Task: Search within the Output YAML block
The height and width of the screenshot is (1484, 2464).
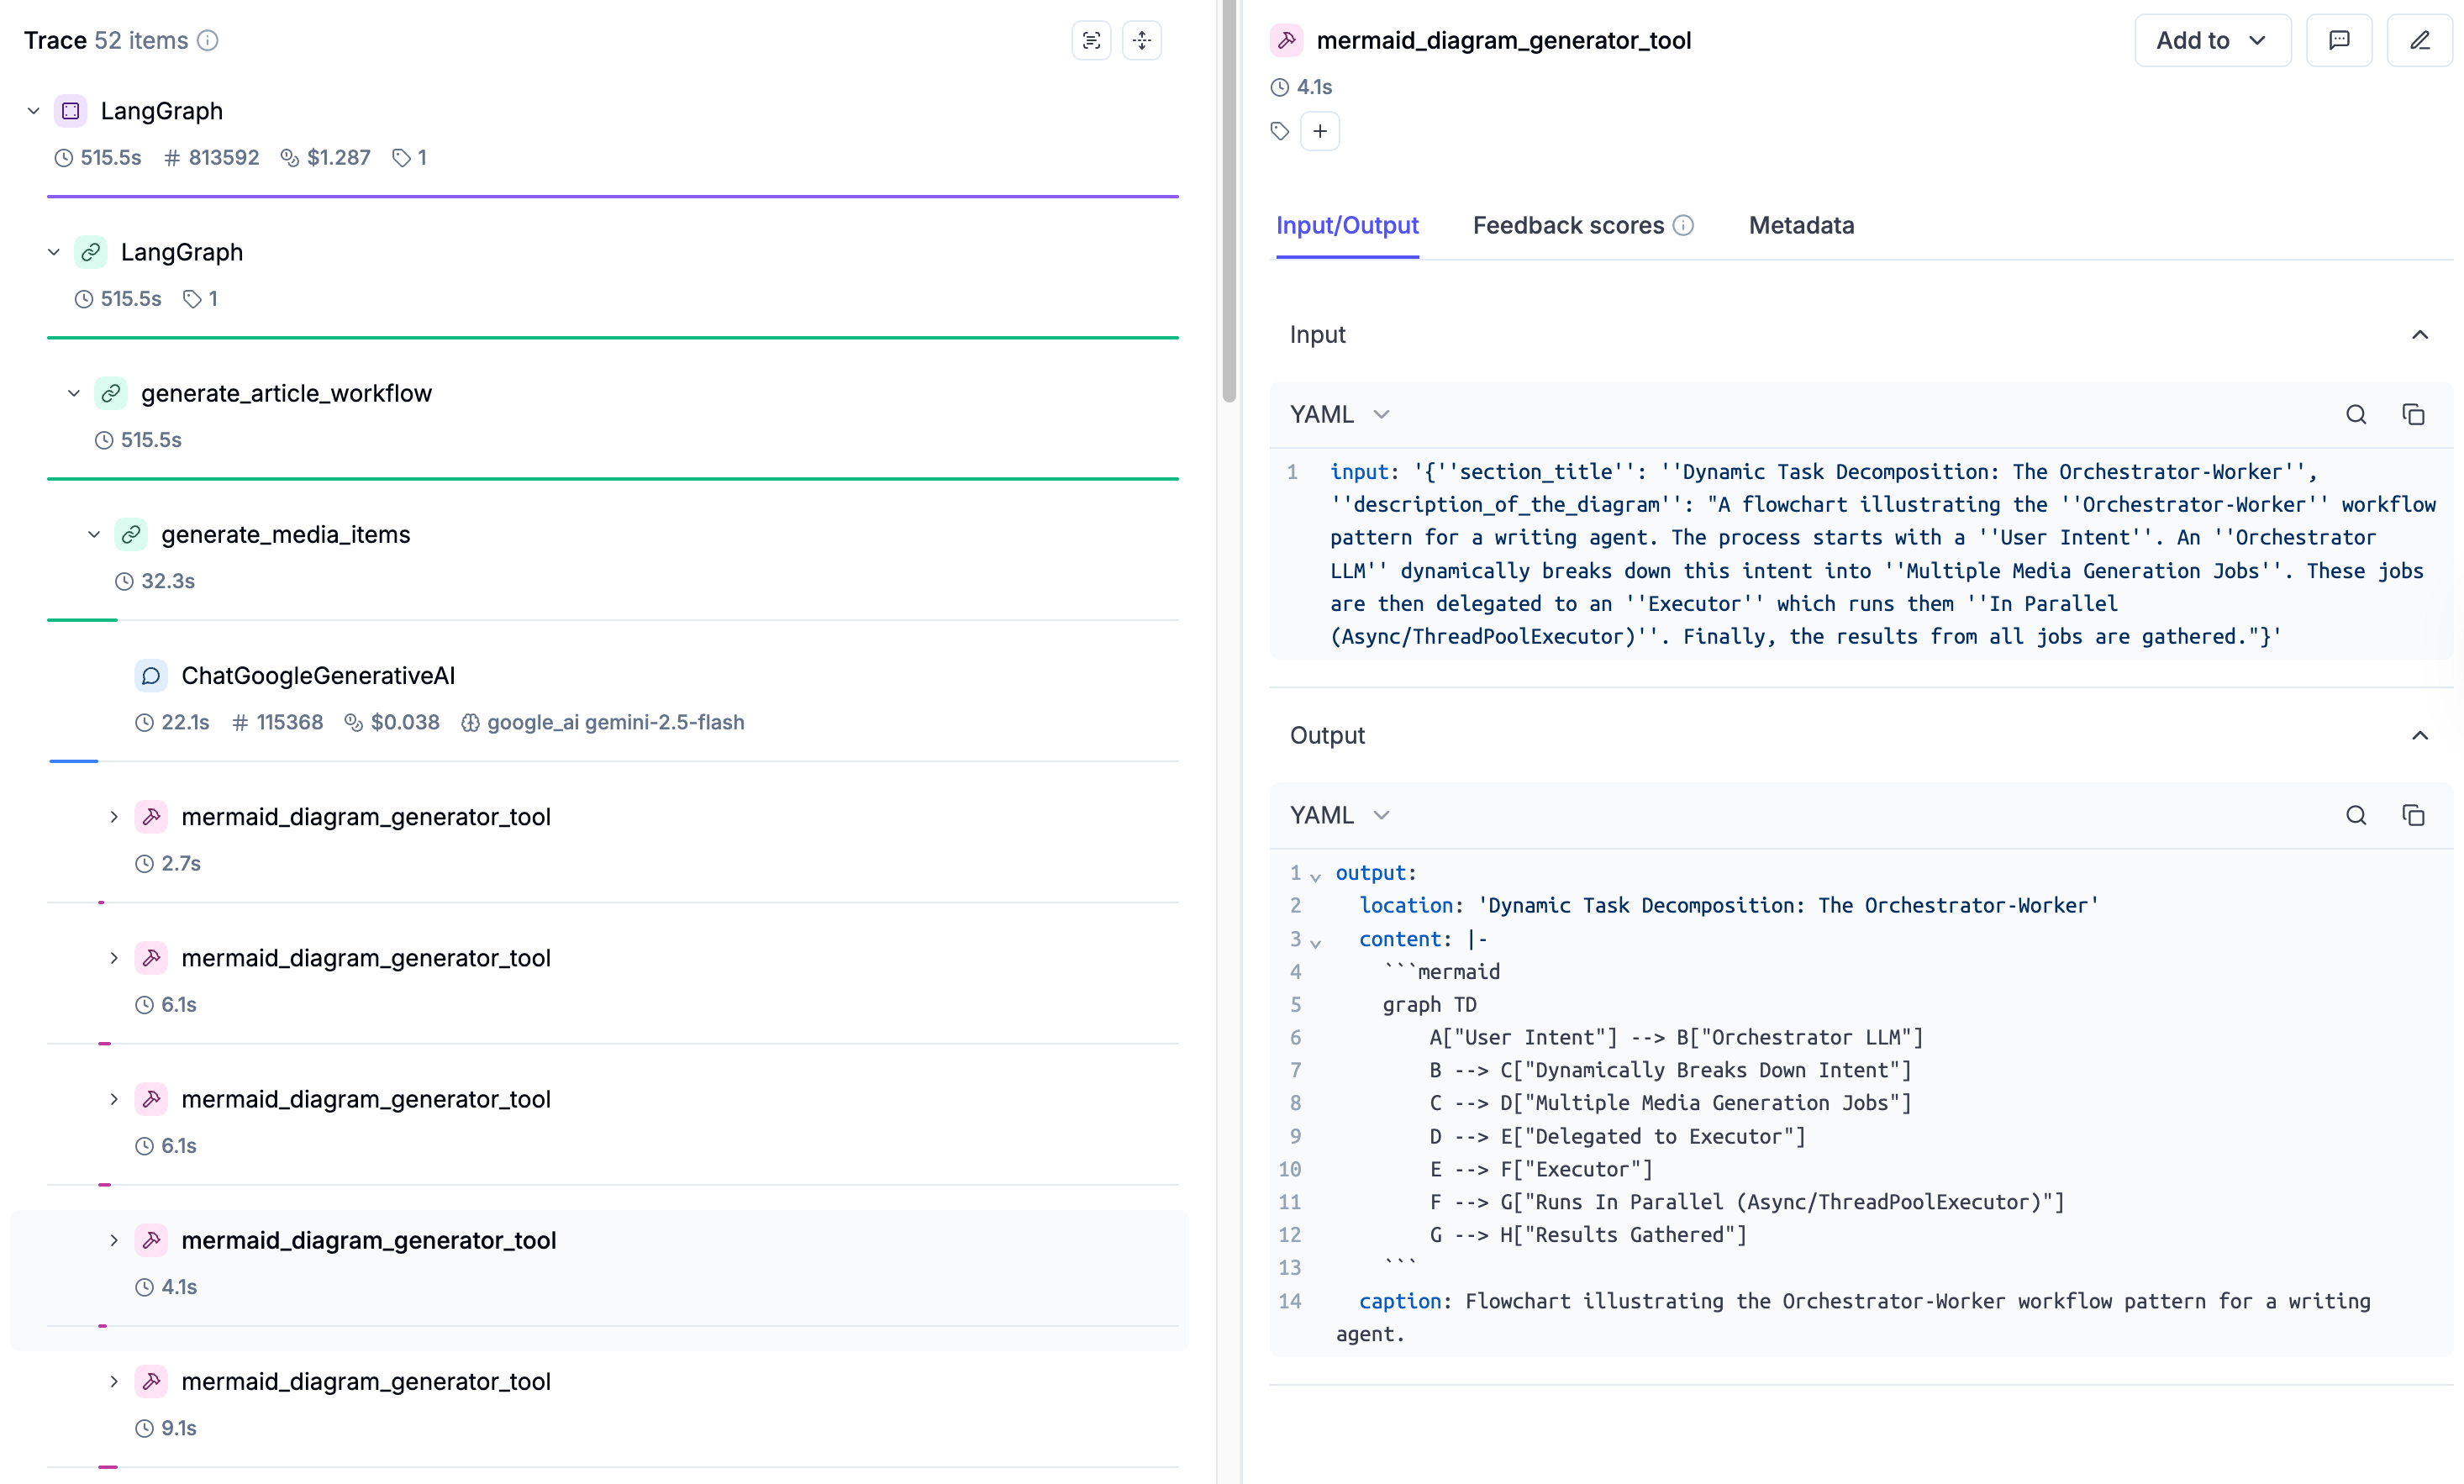Action: 2356,815
